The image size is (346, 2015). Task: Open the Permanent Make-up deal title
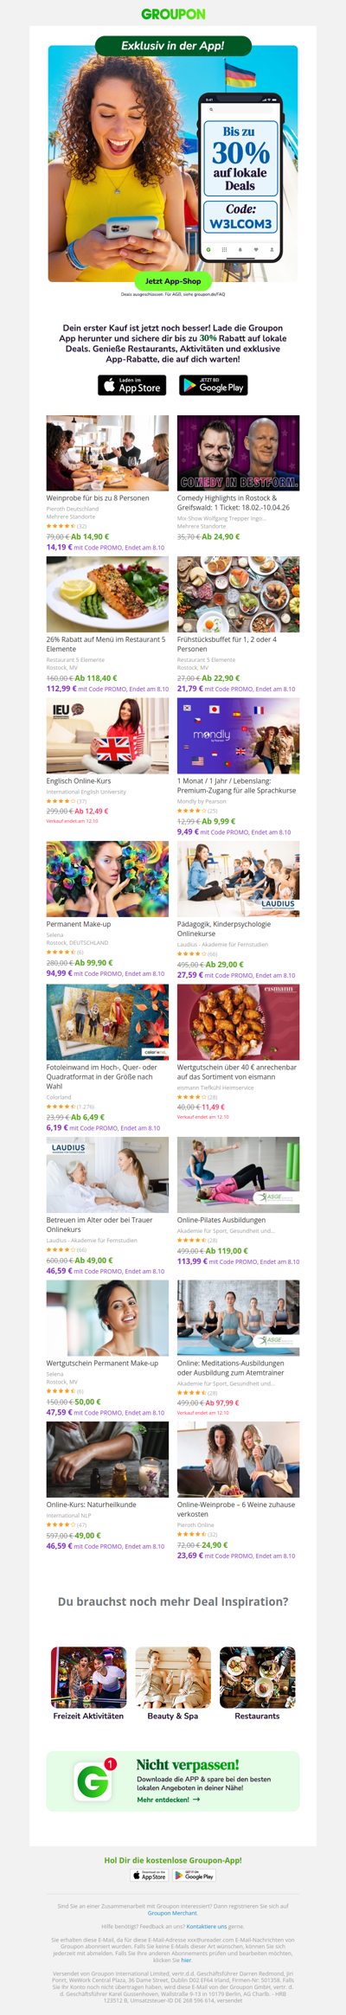click(x=79, y=924)
